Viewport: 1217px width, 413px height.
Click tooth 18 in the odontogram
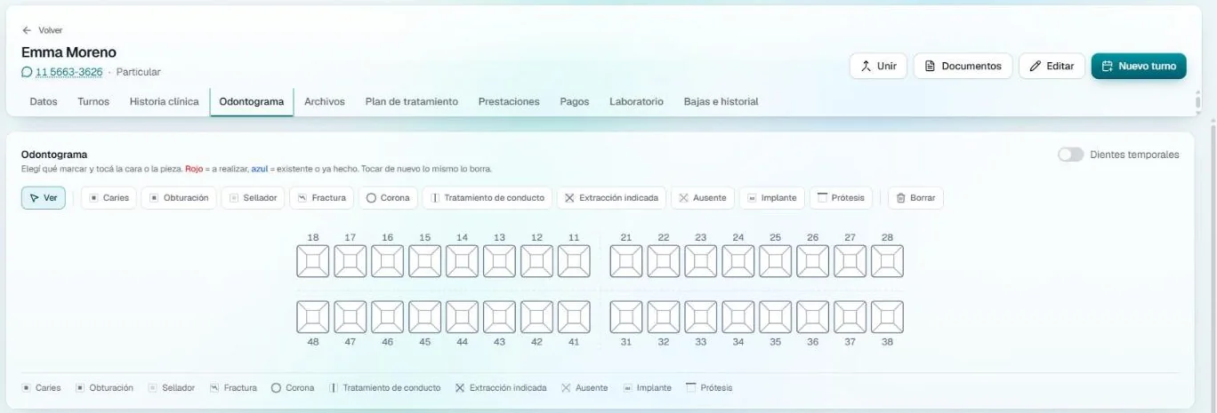click(313, 261)
